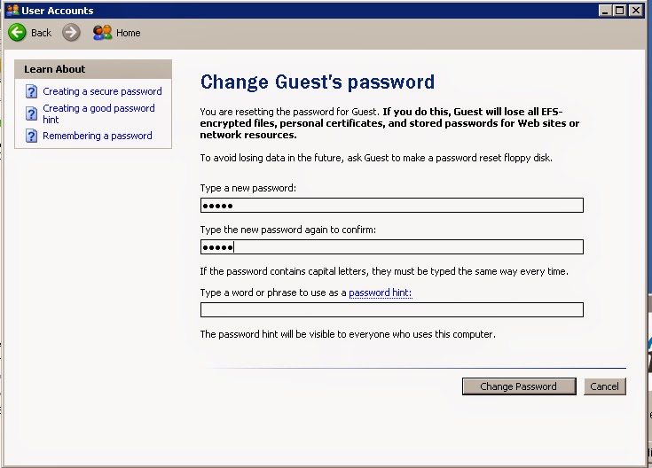Click the Home users icon
This screenshot has width=652, height=468.
click(102, 33)
